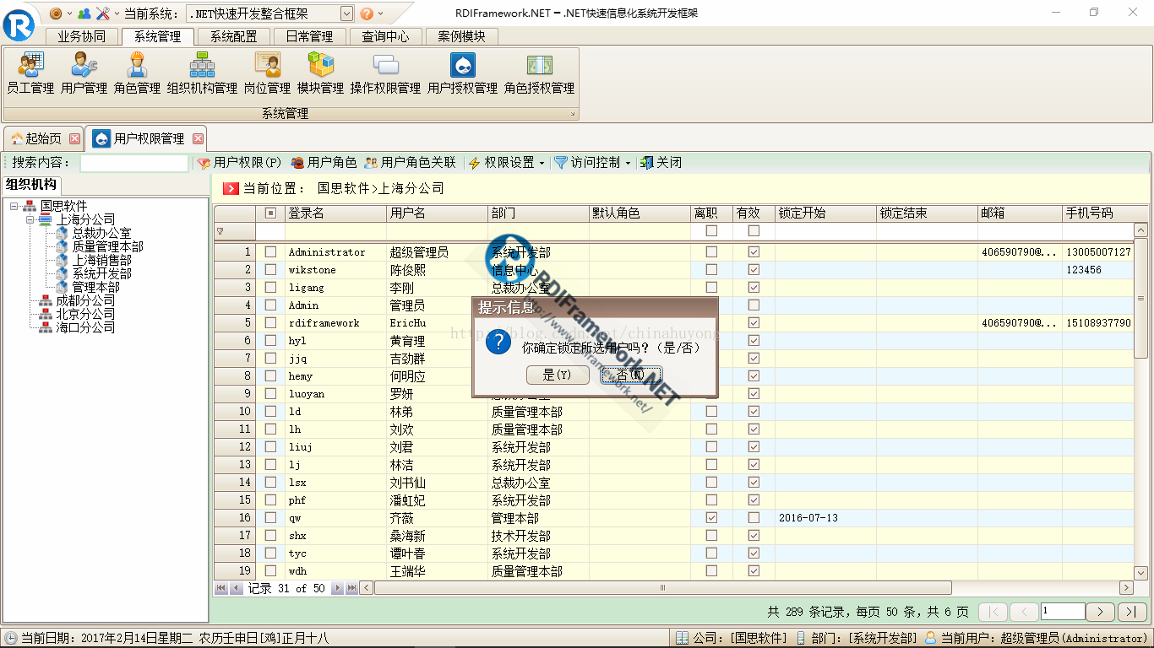Open 员工管理 employee management icon
1154x648 pixels.
click(30, 73)
